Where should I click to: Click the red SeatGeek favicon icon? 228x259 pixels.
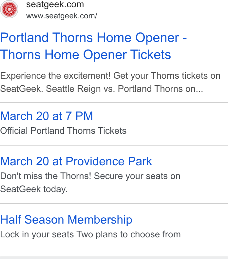coord(9,9)
